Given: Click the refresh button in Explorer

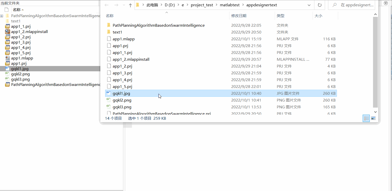Looking at the screenshot, I should point(320,5).
